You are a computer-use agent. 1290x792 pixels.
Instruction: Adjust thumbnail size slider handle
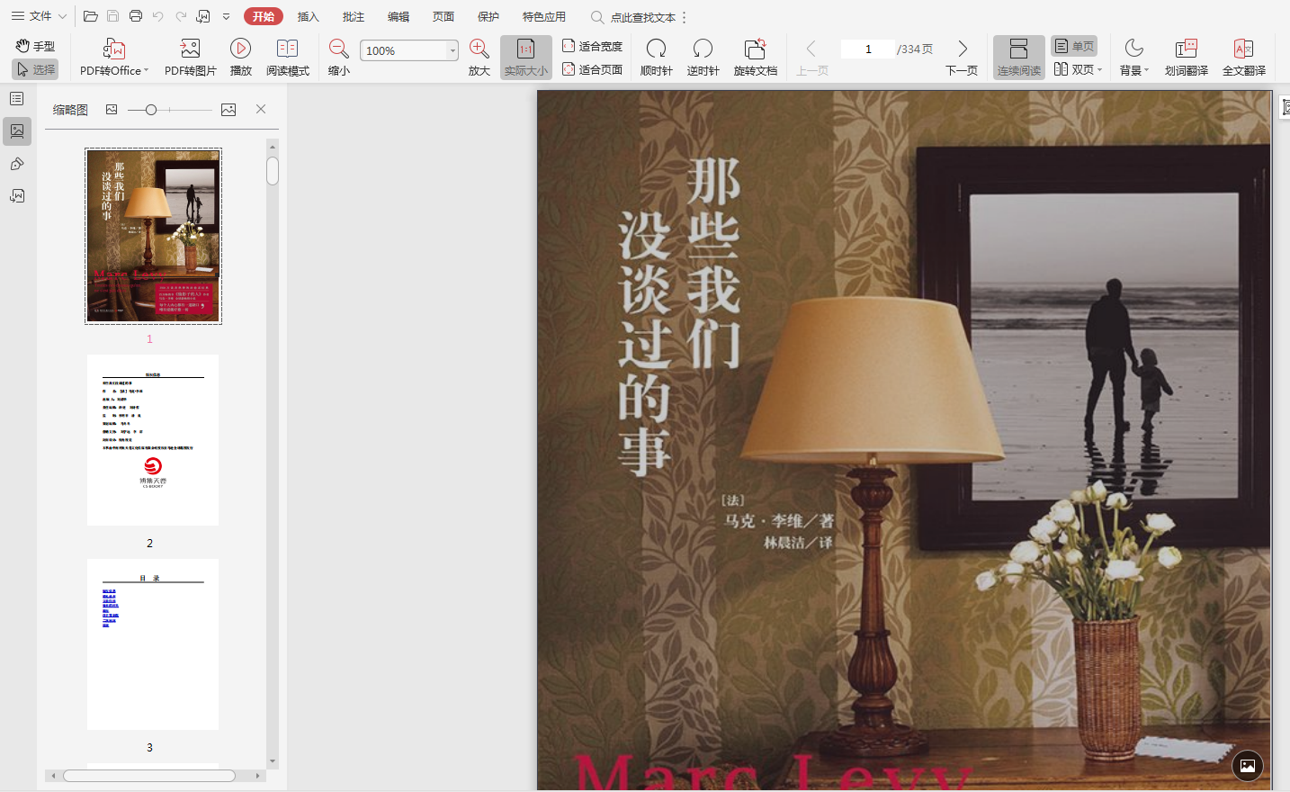click(x=151, y=109)
